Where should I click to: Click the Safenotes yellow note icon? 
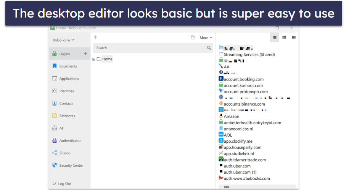click(x=55, y=116)
